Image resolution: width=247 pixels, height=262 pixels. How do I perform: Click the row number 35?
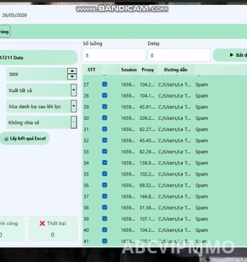coord(86,174)
